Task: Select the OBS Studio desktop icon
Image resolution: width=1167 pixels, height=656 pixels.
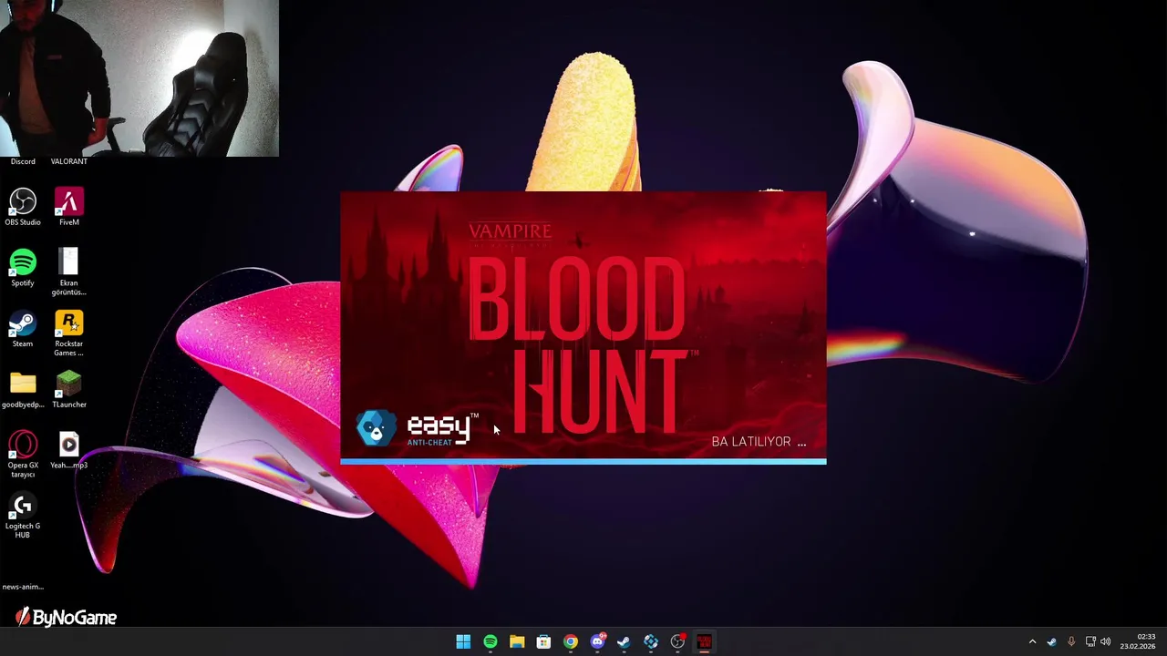Action: [23, 207]
